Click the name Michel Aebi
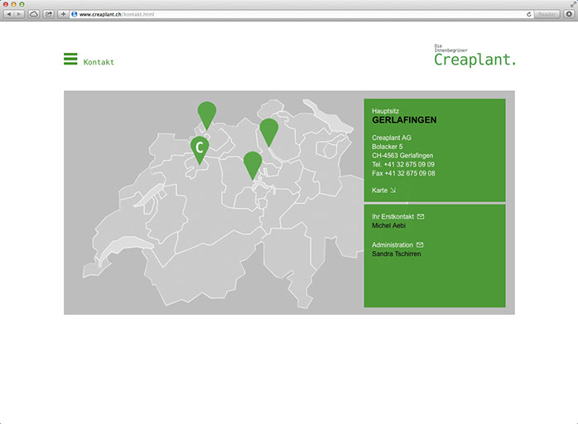 point(389,225)
